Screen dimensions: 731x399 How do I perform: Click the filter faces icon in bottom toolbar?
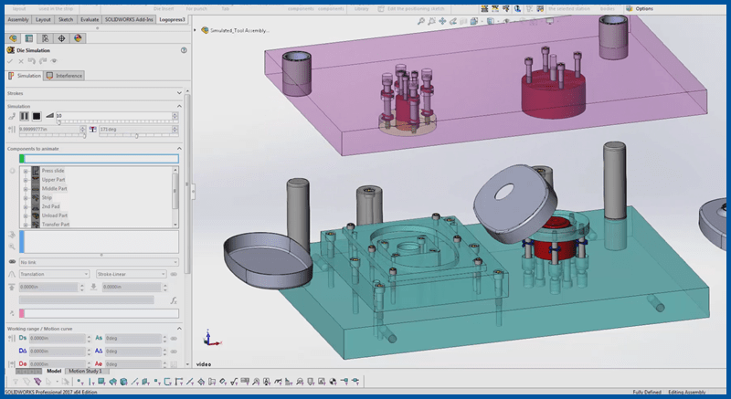point(101,382)
